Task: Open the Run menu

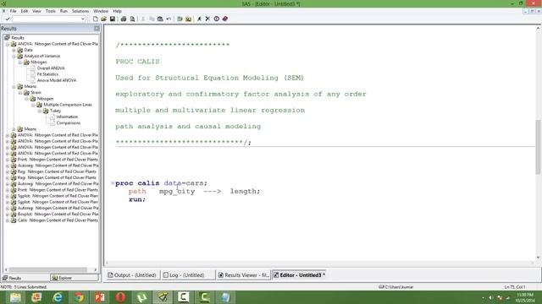Action: 64,11
